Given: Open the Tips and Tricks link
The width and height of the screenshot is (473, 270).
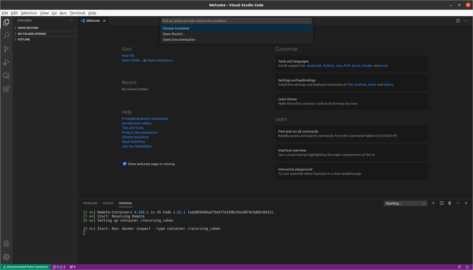Looking at the screenshot, I should click(x=133, y=128).
